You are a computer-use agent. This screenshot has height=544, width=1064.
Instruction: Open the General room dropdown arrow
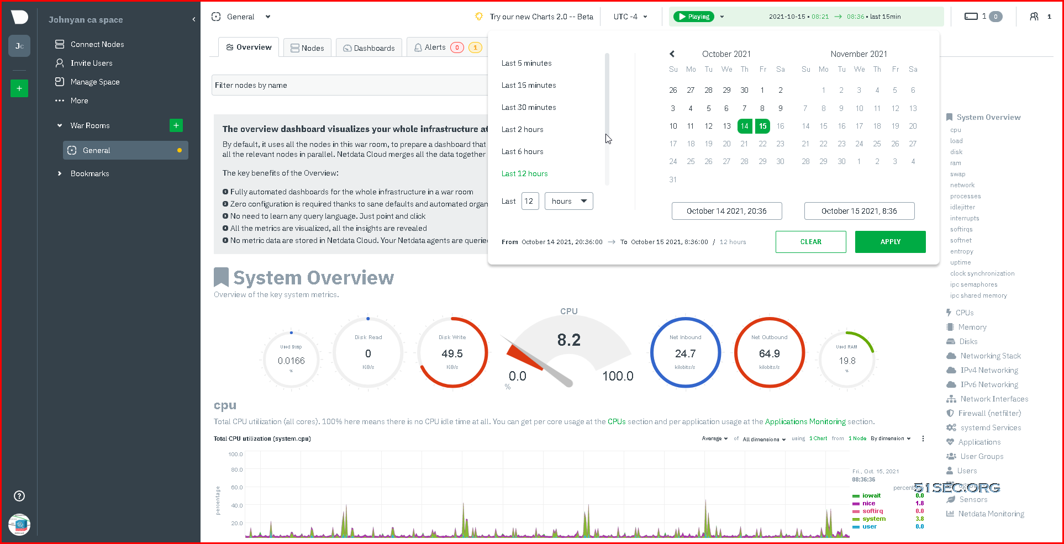268,17
